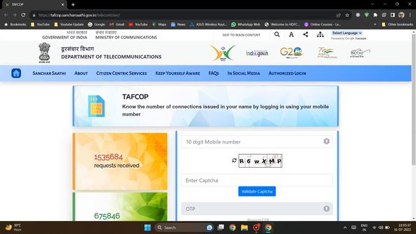Select the TAFCOP browser tab
The height and width of the screenshot is (234, 416).
click(34, 5)
